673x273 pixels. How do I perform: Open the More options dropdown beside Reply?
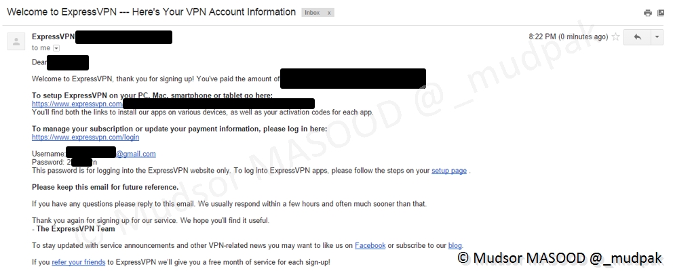(x=656, y=37)
